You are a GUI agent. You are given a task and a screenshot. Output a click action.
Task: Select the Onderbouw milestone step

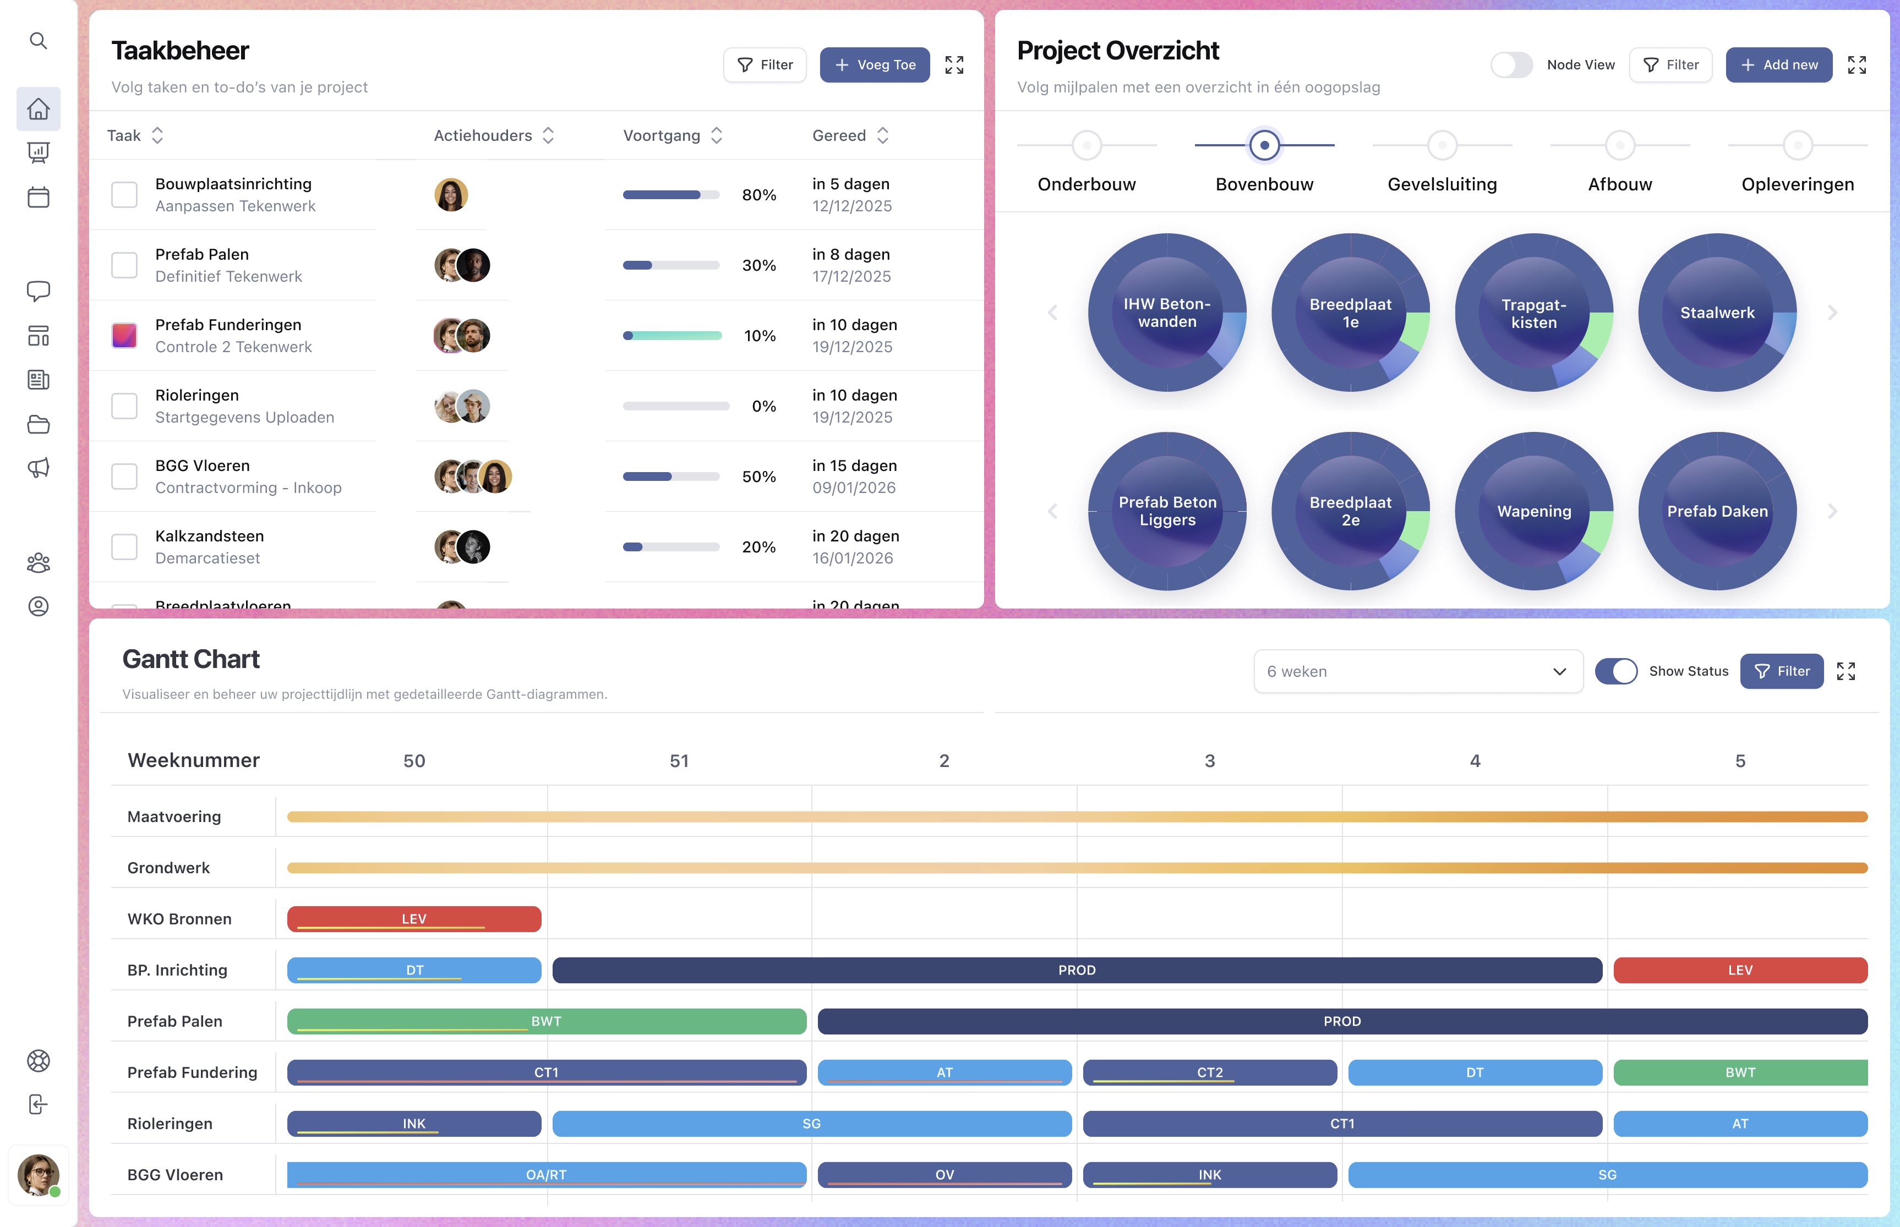1087,146
